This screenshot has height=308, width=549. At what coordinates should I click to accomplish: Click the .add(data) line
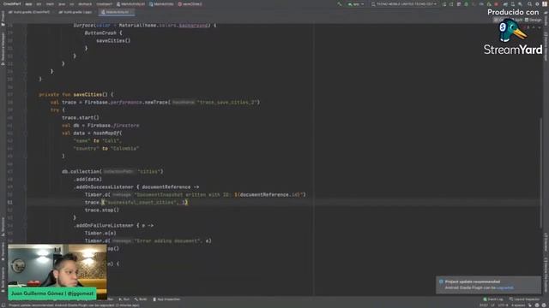click(x=87, y=179)
